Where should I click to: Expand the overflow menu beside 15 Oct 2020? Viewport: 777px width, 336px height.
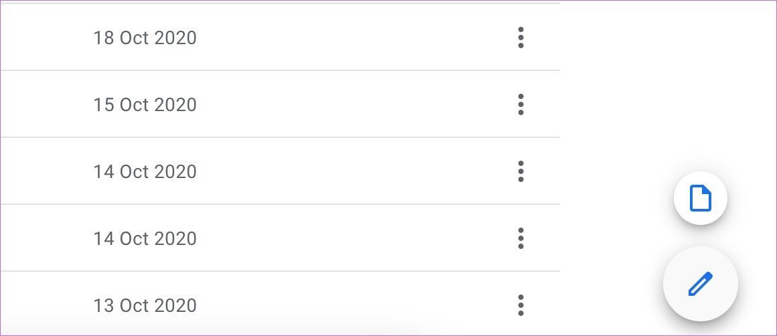[x=520, y=104]
